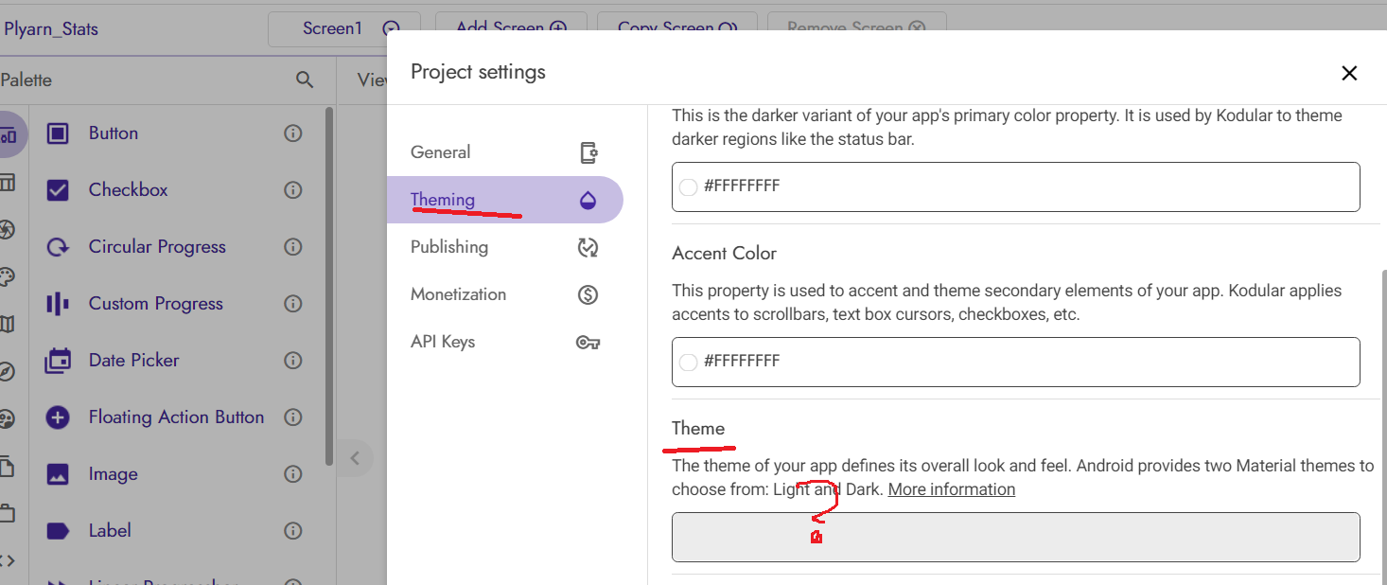Click the darker primary color swatch
Screen dimensions: 1387x585
689,186
